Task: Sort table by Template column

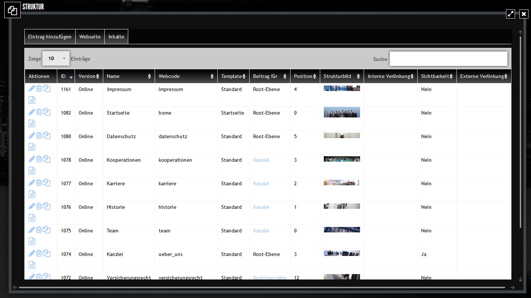Action: 233,76
